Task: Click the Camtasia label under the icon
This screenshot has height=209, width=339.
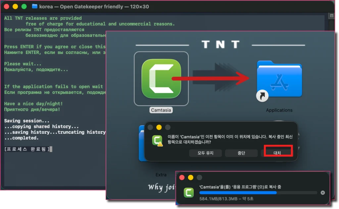Action: [161, 110]
